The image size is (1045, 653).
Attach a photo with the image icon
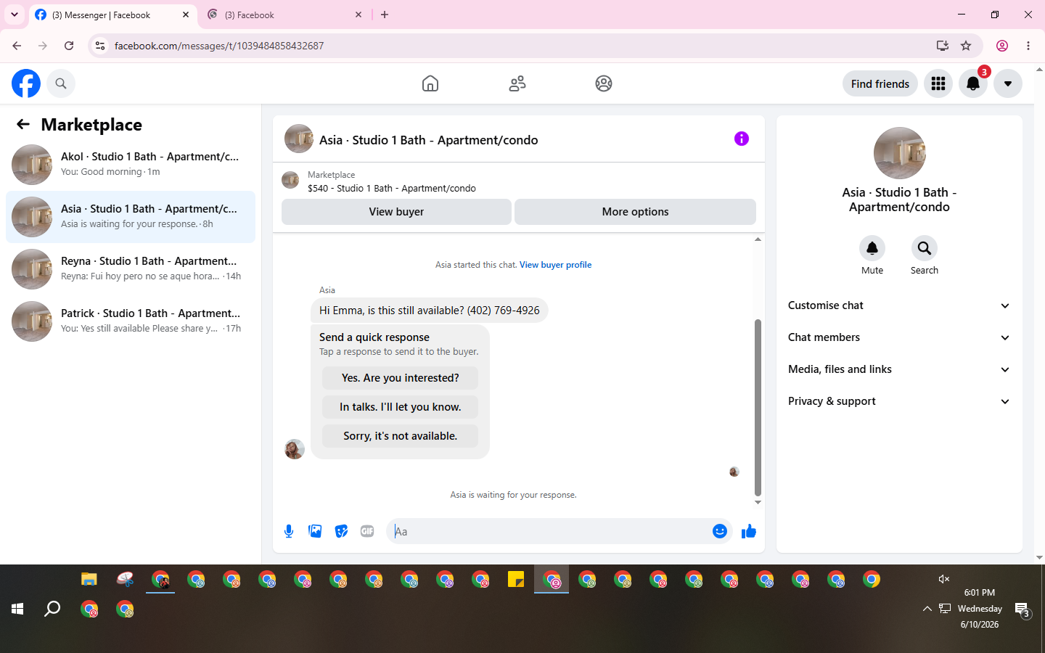pyautogui.click(x=315, y=531)
